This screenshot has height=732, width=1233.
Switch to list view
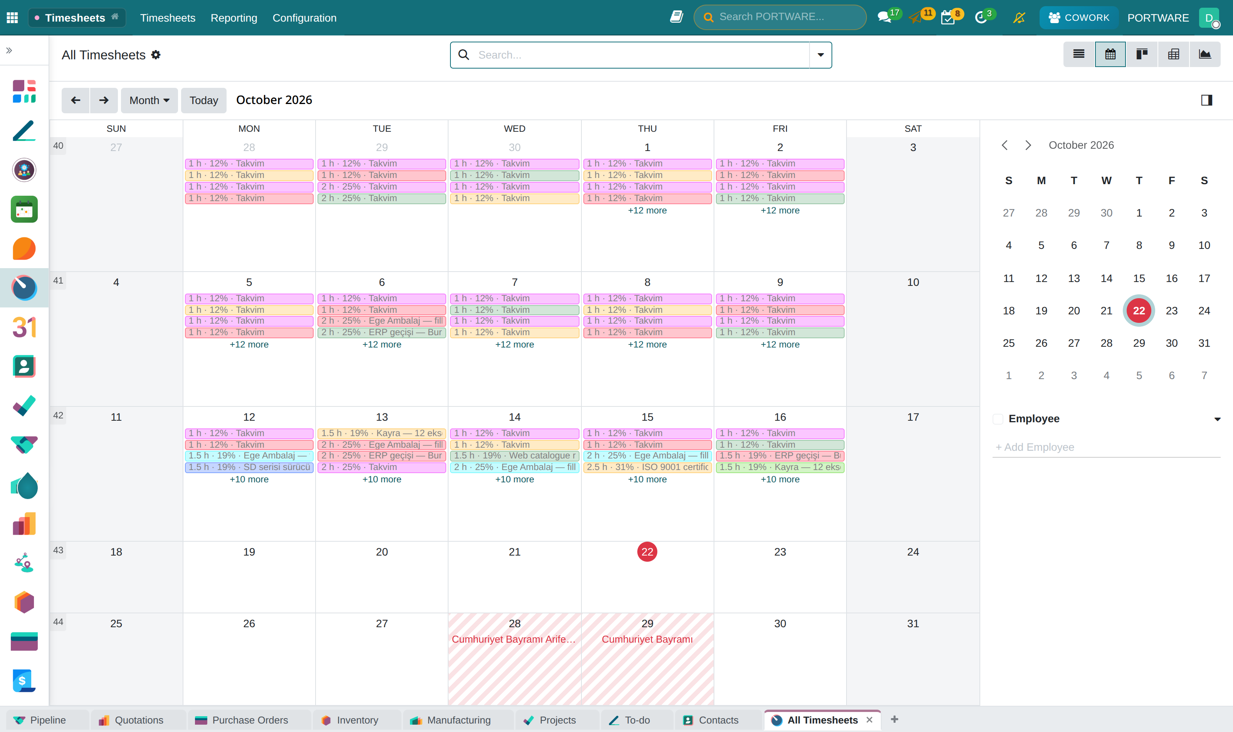coord(1078,54)
